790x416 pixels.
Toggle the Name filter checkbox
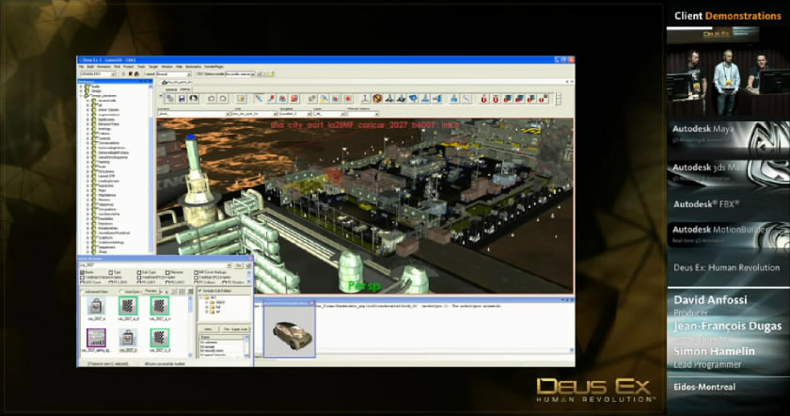[81, 273]
